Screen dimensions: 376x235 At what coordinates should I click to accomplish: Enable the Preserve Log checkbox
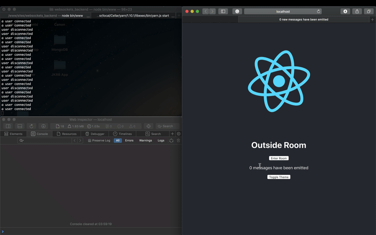pyautogui.click(x=89, y=141)
